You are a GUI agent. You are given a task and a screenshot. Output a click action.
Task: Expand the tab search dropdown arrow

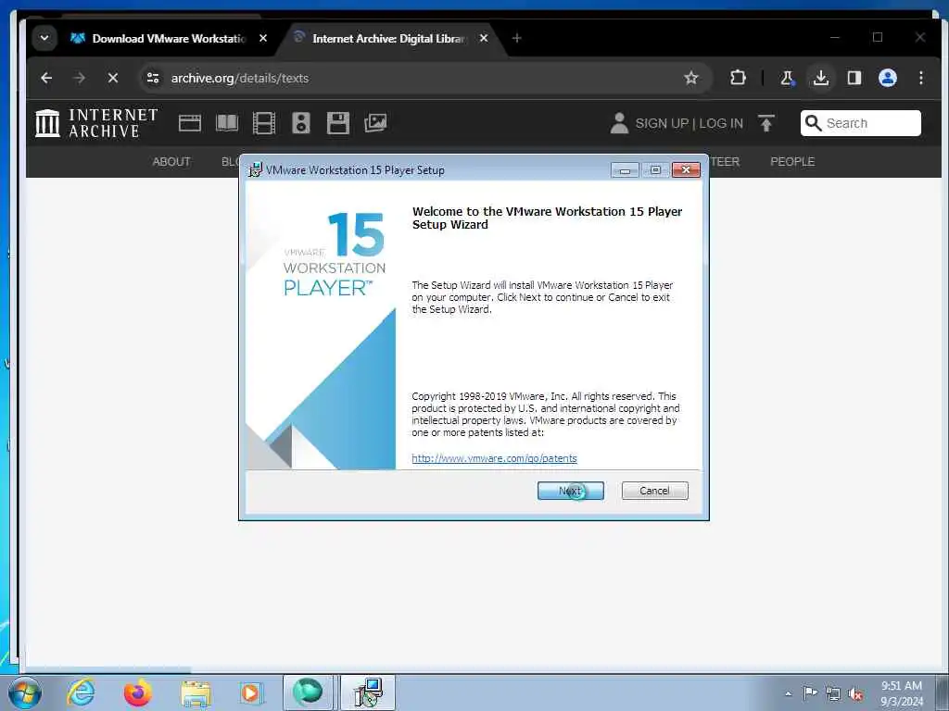44,38
